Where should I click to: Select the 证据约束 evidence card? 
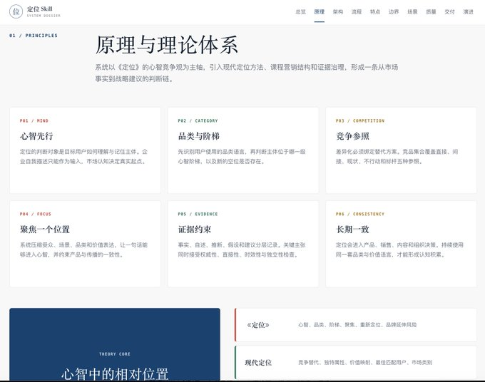pyautogui.click(x=243, y=244)
